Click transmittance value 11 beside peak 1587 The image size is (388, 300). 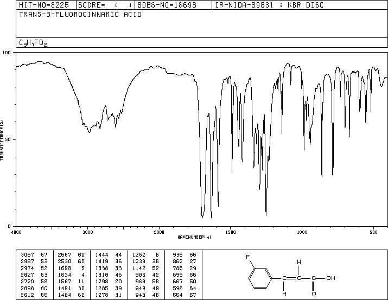tap(81, 282)
